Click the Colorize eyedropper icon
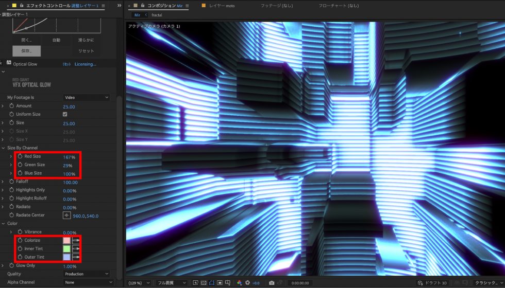The image size is (505, 288). (x=76, y=241)
